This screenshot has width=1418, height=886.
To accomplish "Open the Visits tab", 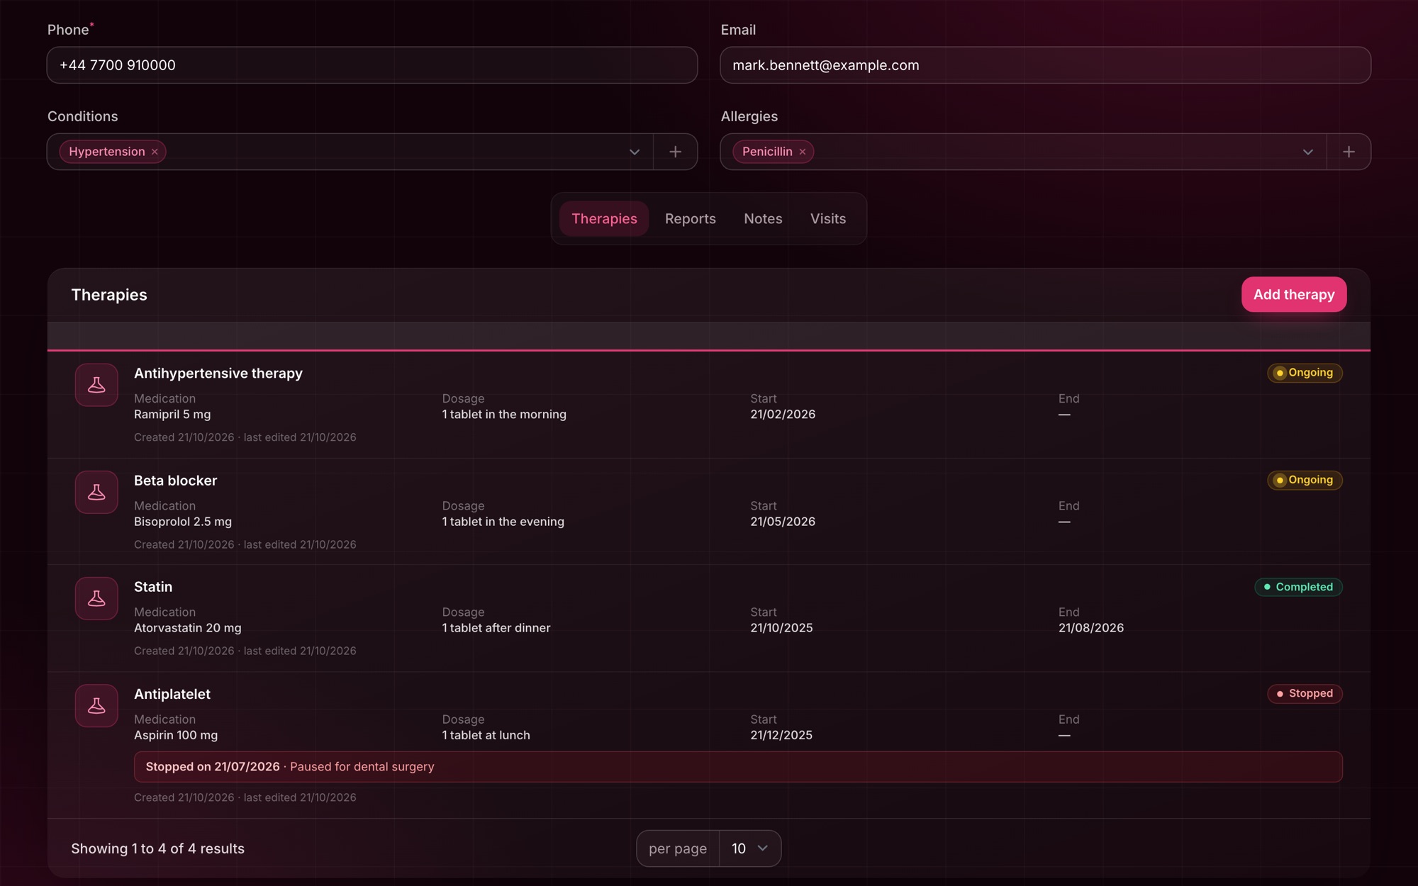I will pos(828,218).
